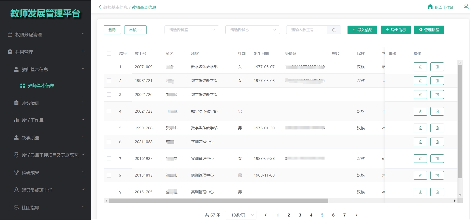Click 导入信息 button
Screen dimensions: 470x220
362,30
